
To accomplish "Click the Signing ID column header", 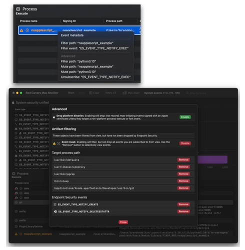I will click(69, 21).
